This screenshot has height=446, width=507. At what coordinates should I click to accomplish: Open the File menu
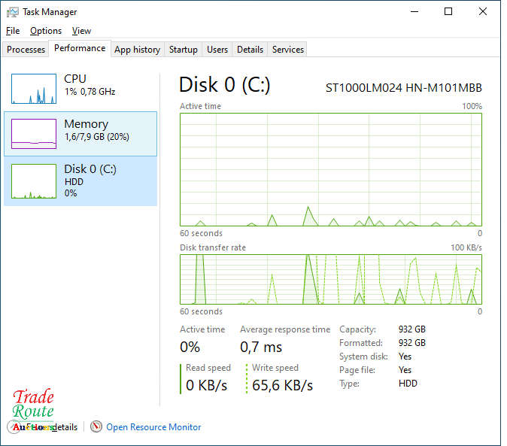pos(13,31)
